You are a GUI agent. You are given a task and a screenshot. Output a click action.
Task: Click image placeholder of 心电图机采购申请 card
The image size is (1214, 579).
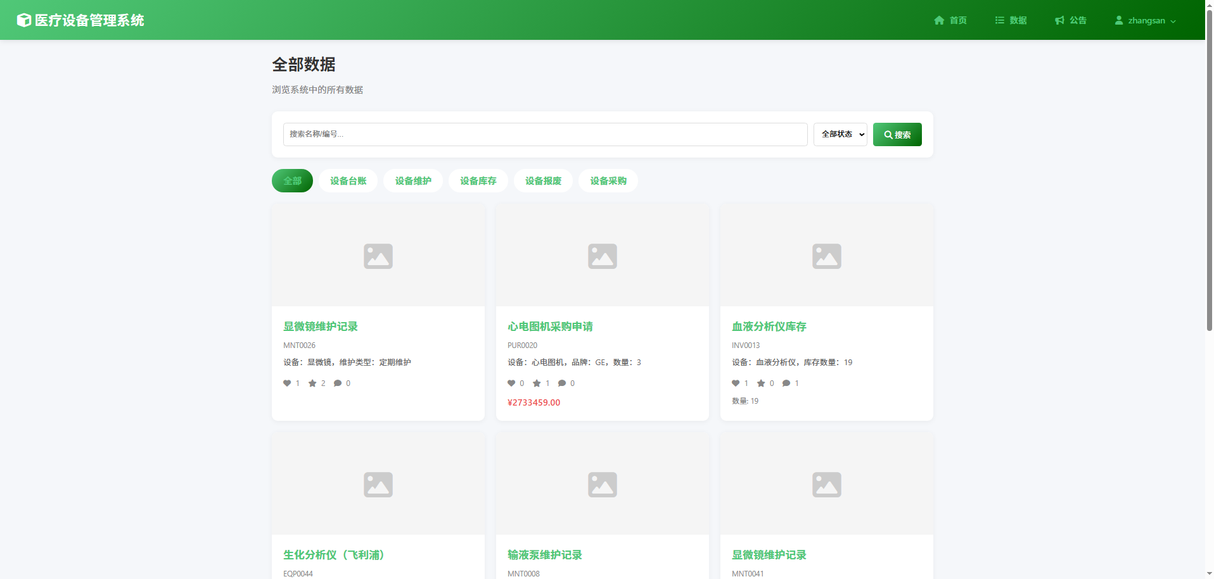click(x=603, y=256)
